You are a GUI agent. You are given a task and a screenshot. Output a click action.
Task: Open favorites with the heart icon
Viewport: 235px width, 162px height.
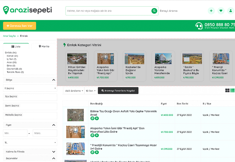tap(221, 11)
